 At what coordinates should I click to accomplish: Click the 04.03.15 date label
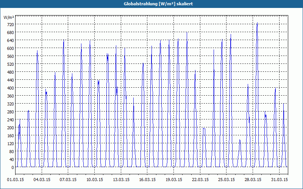[x=42, y=180]
